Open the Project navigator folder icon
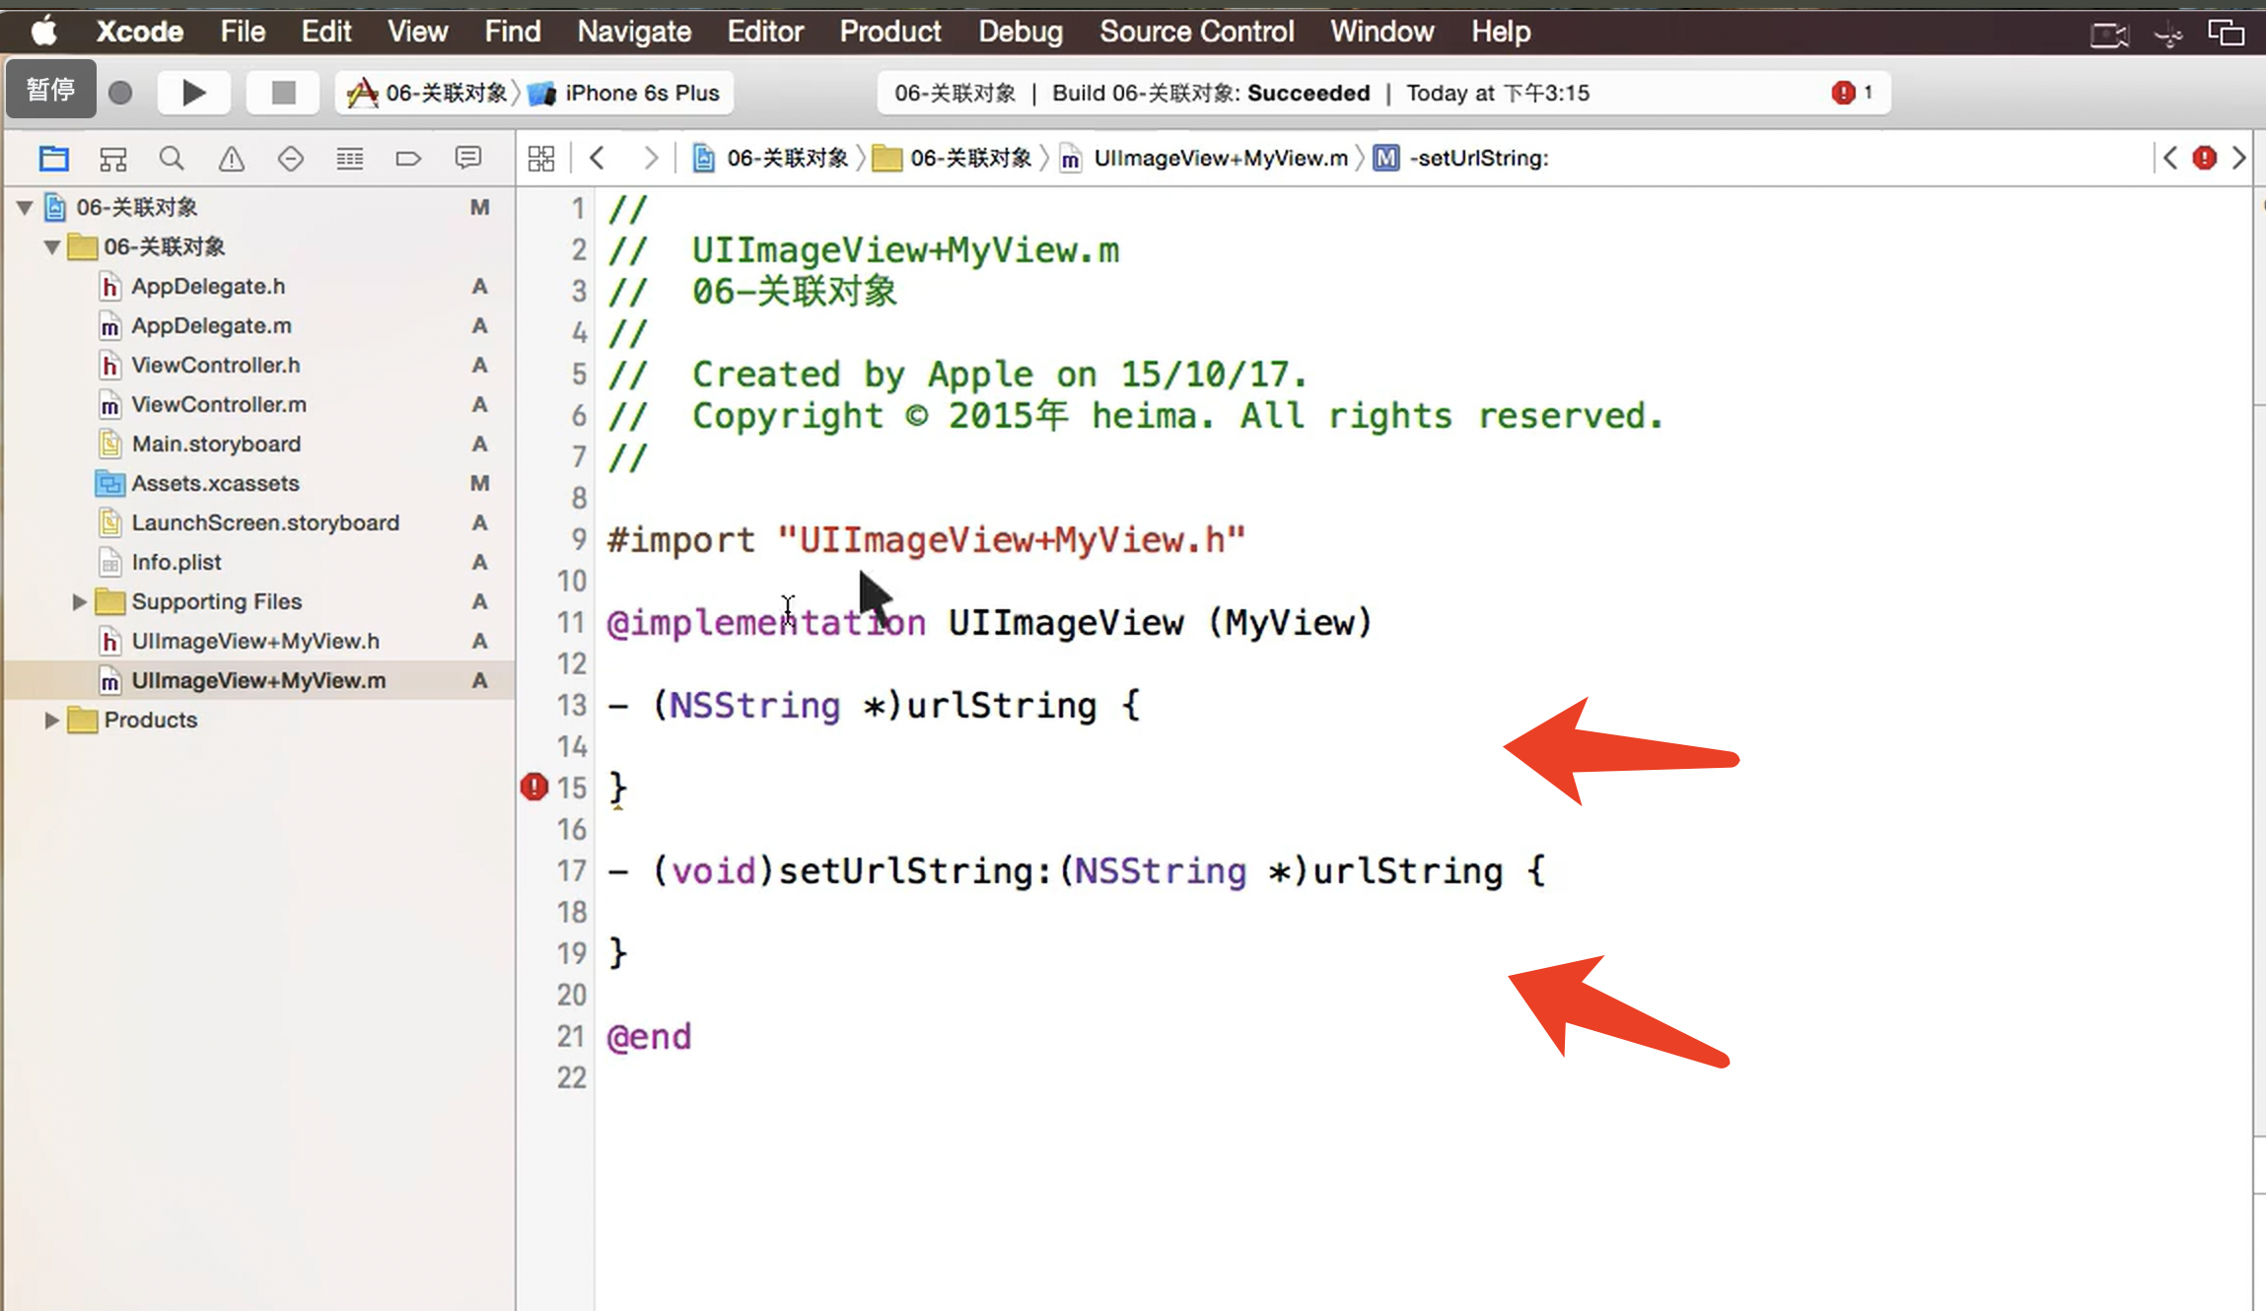This screenshot has height=1311, width=2266. (x=53, y=159)
